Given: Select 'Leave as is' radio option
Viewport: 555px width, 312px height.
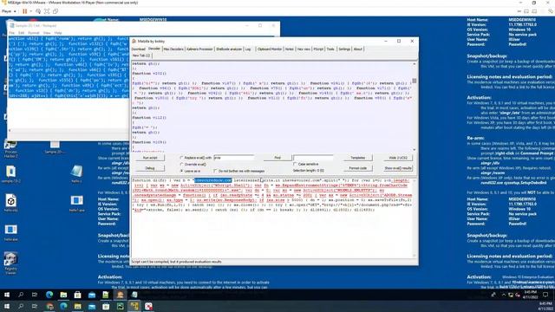Looking at the screenshot, I should pyautogui.click(x=181, y=171).
